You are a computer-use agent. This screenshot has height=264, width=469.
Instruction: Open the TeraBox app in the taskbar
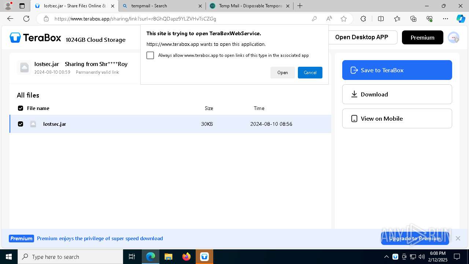(x=204, y=257)
